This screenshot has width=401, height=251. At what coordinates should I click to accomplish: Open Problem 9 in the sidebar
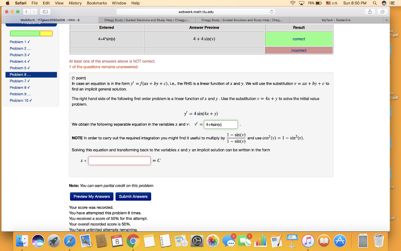(x=20, y=94)
